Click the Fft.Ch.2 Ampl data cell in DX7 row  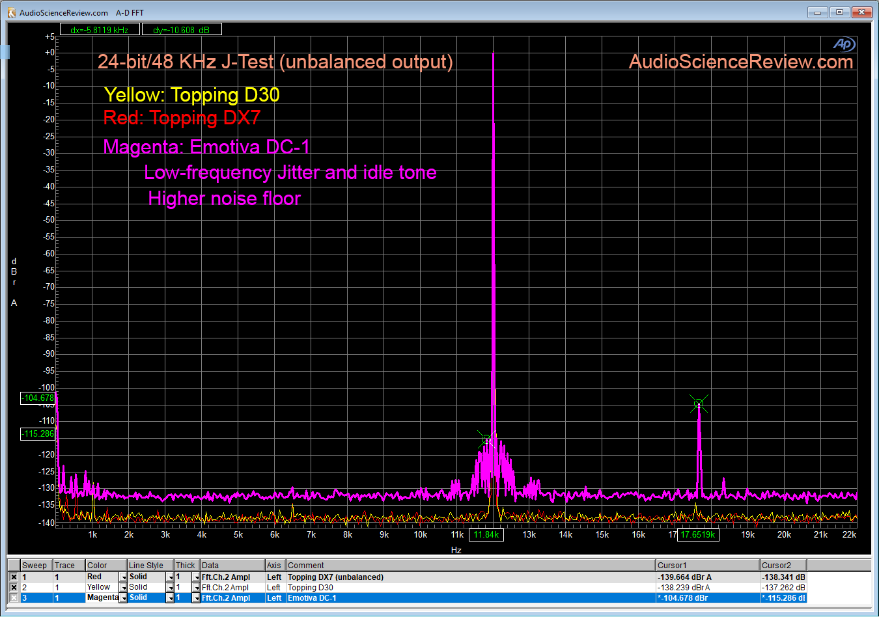pos(232,577)
